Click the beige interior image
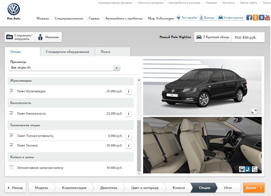This screenshot has height=196, width=271. 202,145
